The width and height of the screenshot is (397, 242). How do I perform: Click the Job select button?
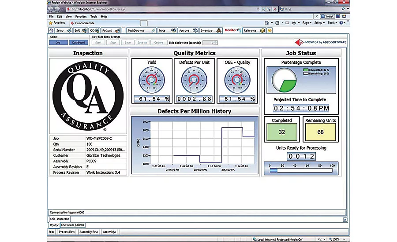tap(58, 42)
